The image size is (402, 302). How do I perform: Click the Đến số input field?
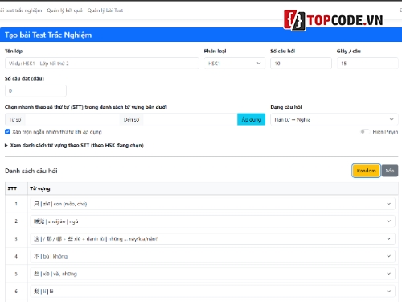[190, 119]
